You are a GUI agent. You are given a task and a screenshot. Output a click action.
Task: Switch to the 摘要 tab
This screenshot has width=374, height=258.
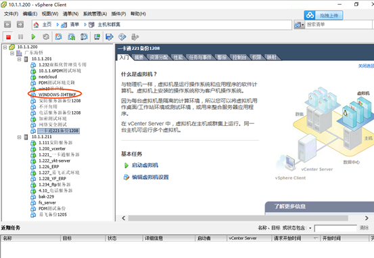[x=139, y=58]
